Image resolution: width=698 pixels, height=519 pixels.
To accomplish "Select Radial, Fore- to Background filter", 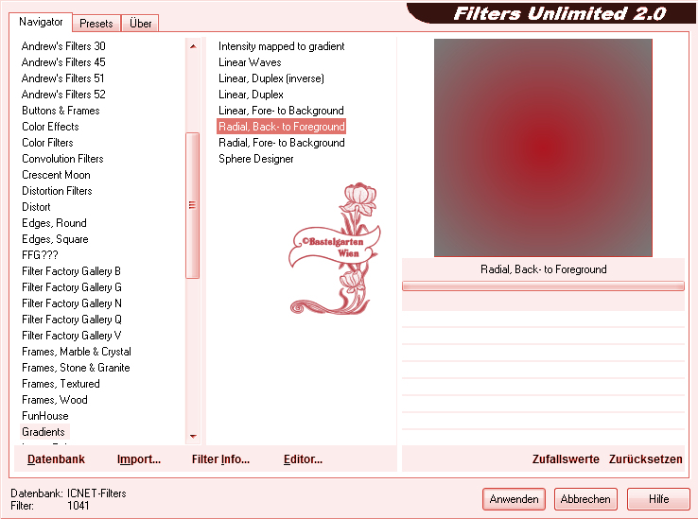I will click(x=281, y=143).
